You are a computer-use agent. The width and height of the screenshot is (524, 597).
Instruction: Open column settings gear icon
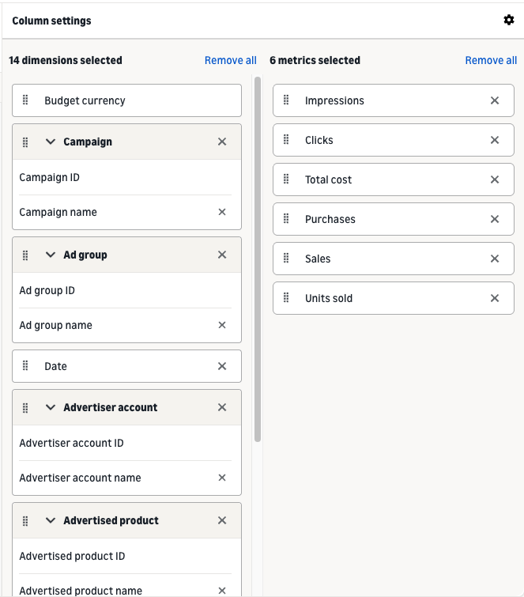509,20
